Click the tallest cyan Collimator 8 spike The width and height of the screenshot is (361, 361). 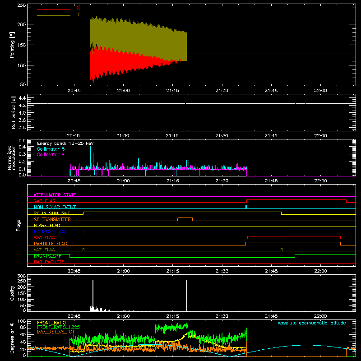point(90,157)
